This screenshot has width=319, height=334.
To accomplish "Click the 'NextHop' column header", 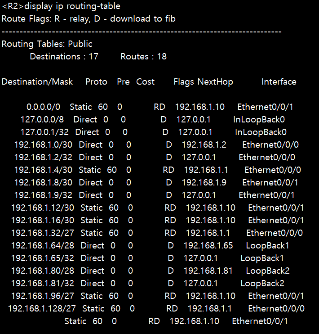I will coord(215,82).
